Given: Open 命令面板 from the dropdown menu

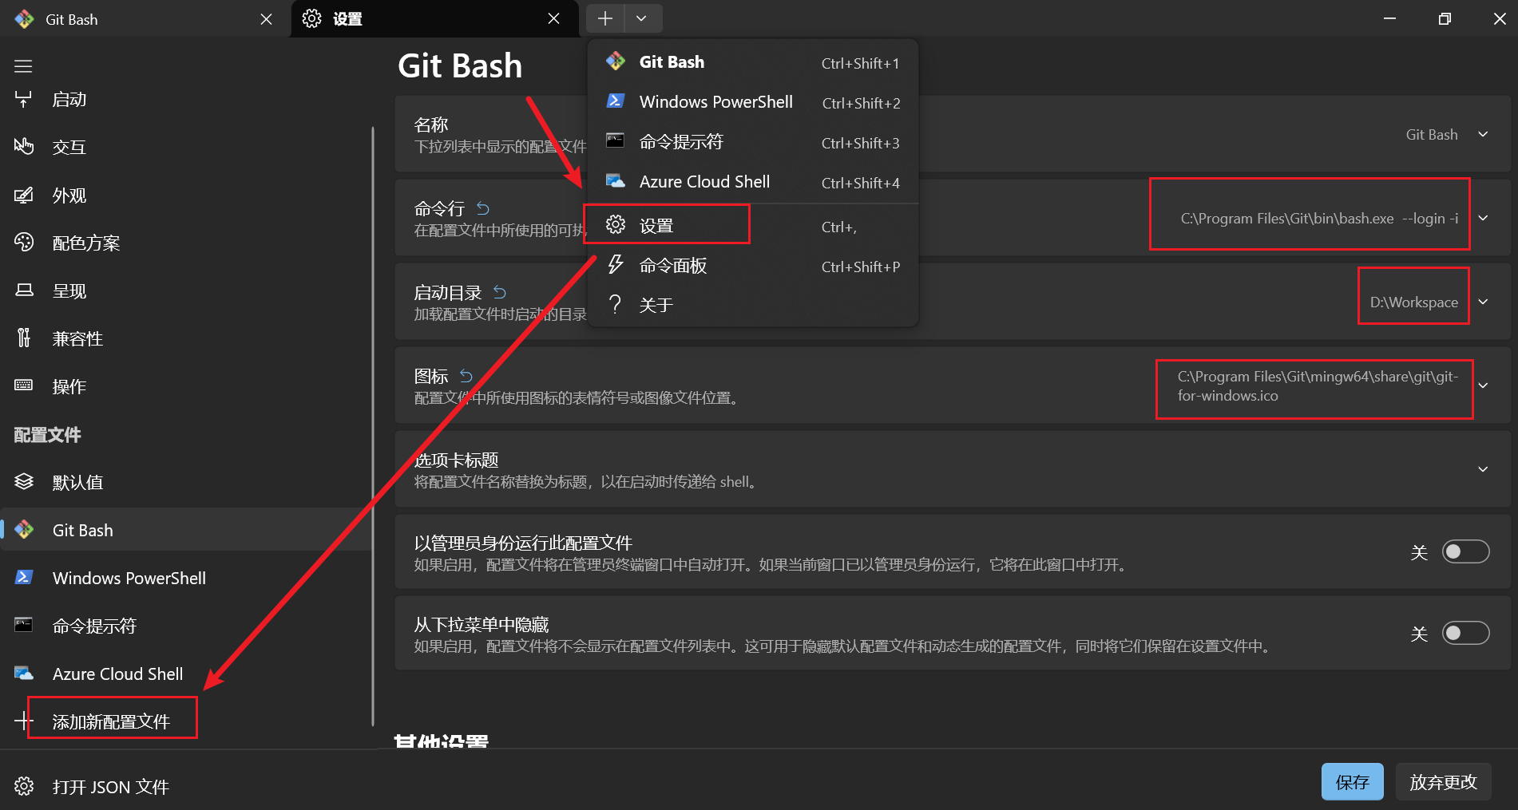Looking at the screenshot, I should click(x=753, y=266).
